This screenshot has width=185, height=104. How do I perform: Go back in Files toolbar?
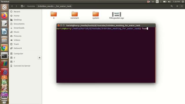12,6
